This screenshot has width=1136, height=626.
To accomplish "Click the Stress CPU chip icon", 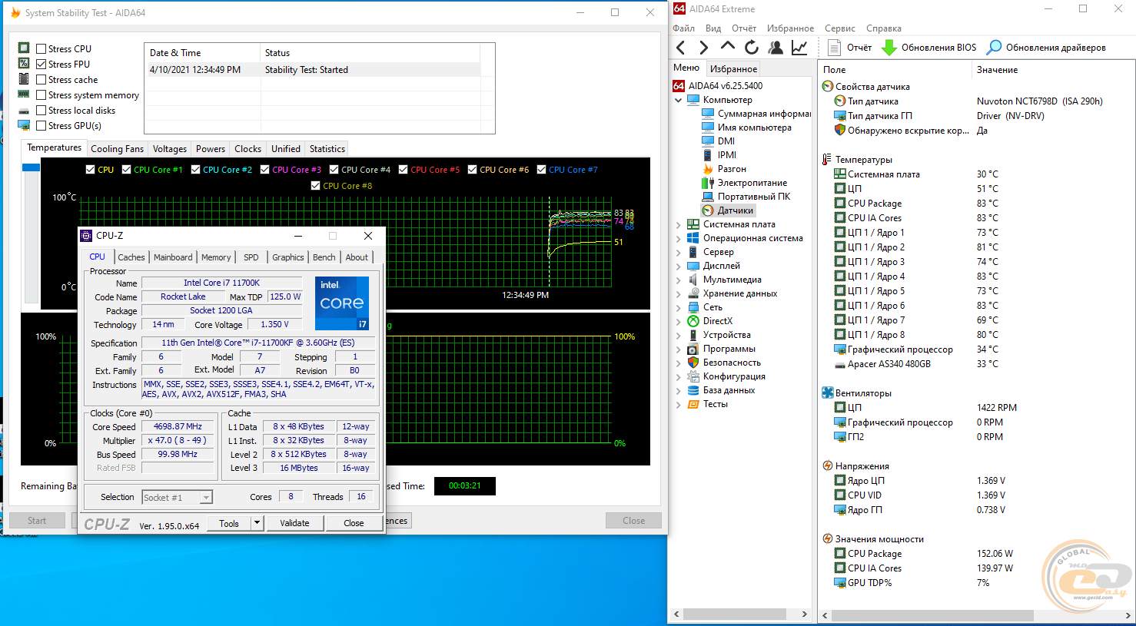I will click(24, 48).
